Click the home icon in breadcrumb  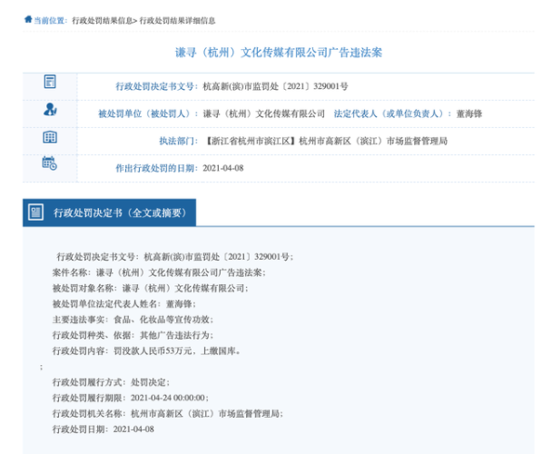point(28,19)
